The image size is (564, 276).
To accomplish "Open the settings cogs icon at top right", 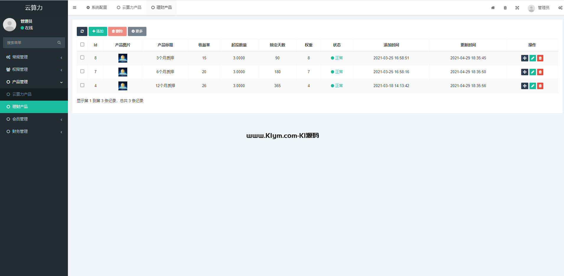I will point(560,8).
